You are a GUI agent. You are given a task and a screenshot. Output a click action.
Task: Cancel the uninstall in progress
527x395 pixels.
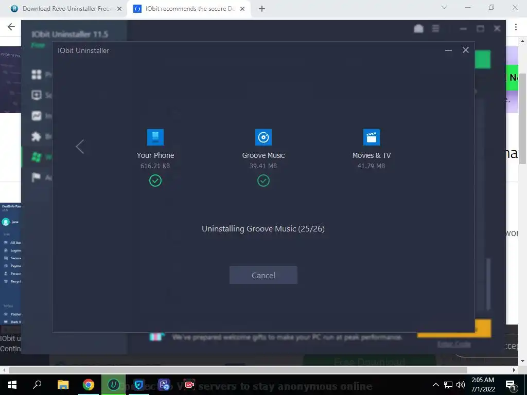[x=263, y=275]
